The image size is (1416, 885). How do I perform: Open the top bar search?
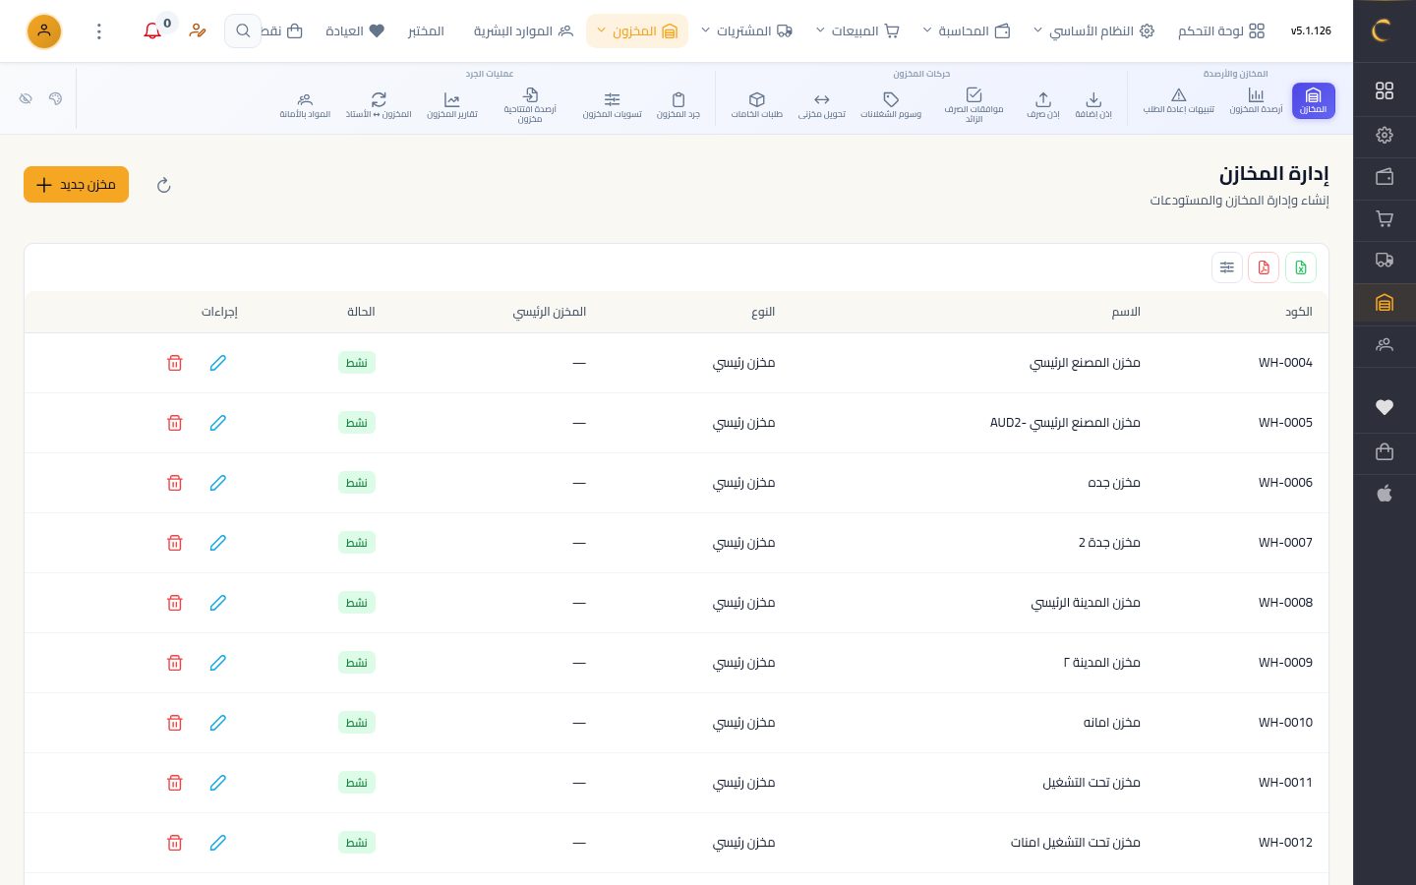click(x=243, y=31)
